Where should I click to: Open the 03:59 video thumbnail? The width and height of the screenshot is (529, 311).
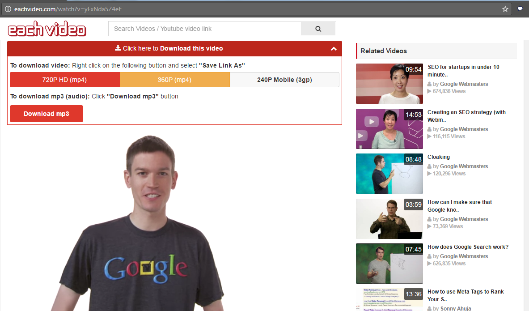389,219
